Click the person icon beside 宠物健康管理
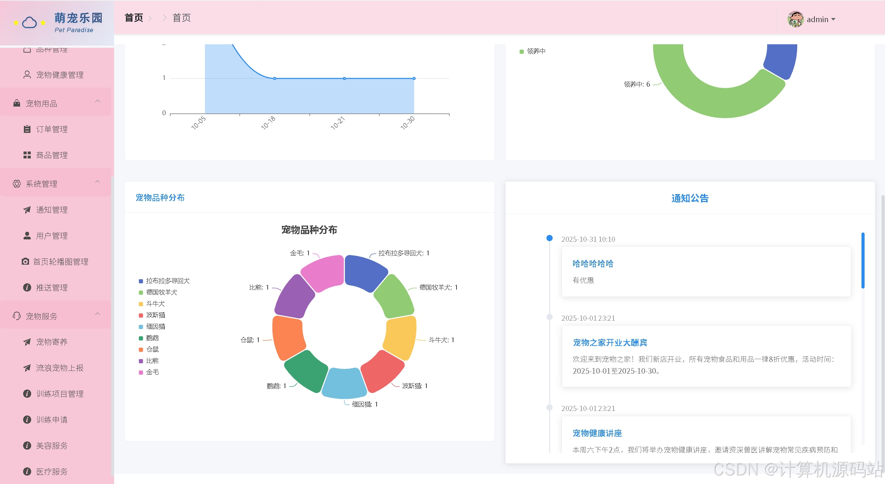The image size is (885, 484). (27, 75)
